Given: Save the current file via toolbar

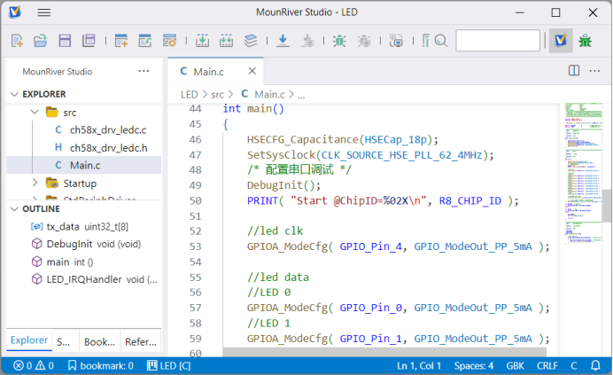Looking at the screenshot, I should pos(65,41).
